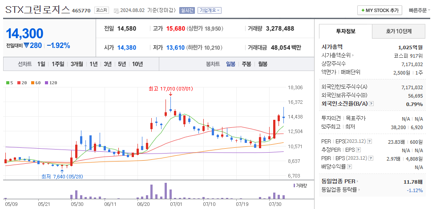Screen dimensions: 432x209
Task: Click the red 20-day average legend
Action: pyautogui.click(x=22, y=83)
